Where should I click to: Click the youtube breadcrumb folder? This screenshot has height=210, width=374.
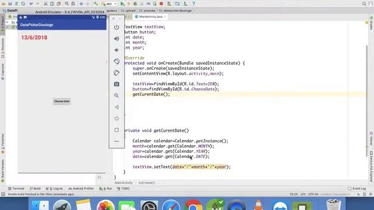tap(147, 10)
